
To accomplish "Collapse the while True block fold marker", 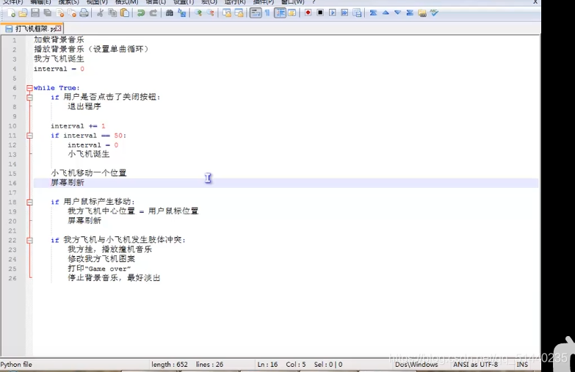I will pyautogui.click(x=29, y=88).
